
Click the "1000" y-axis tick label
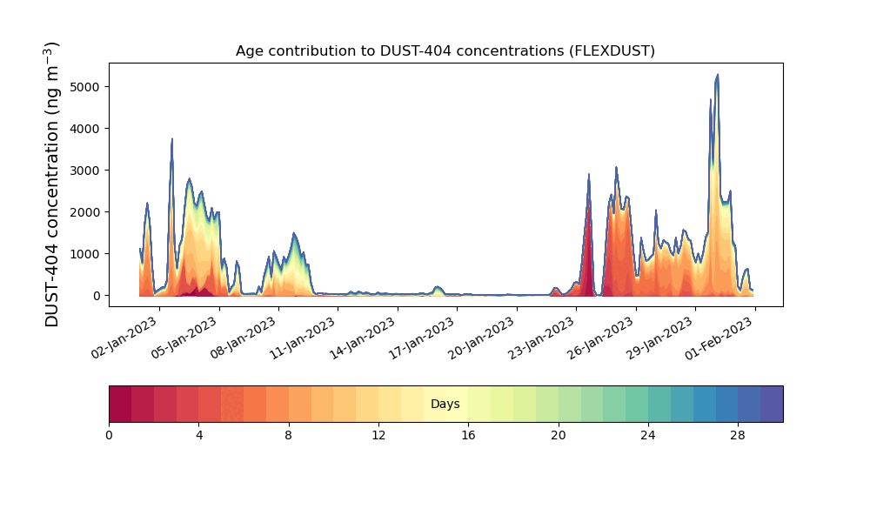pos(85,254)
